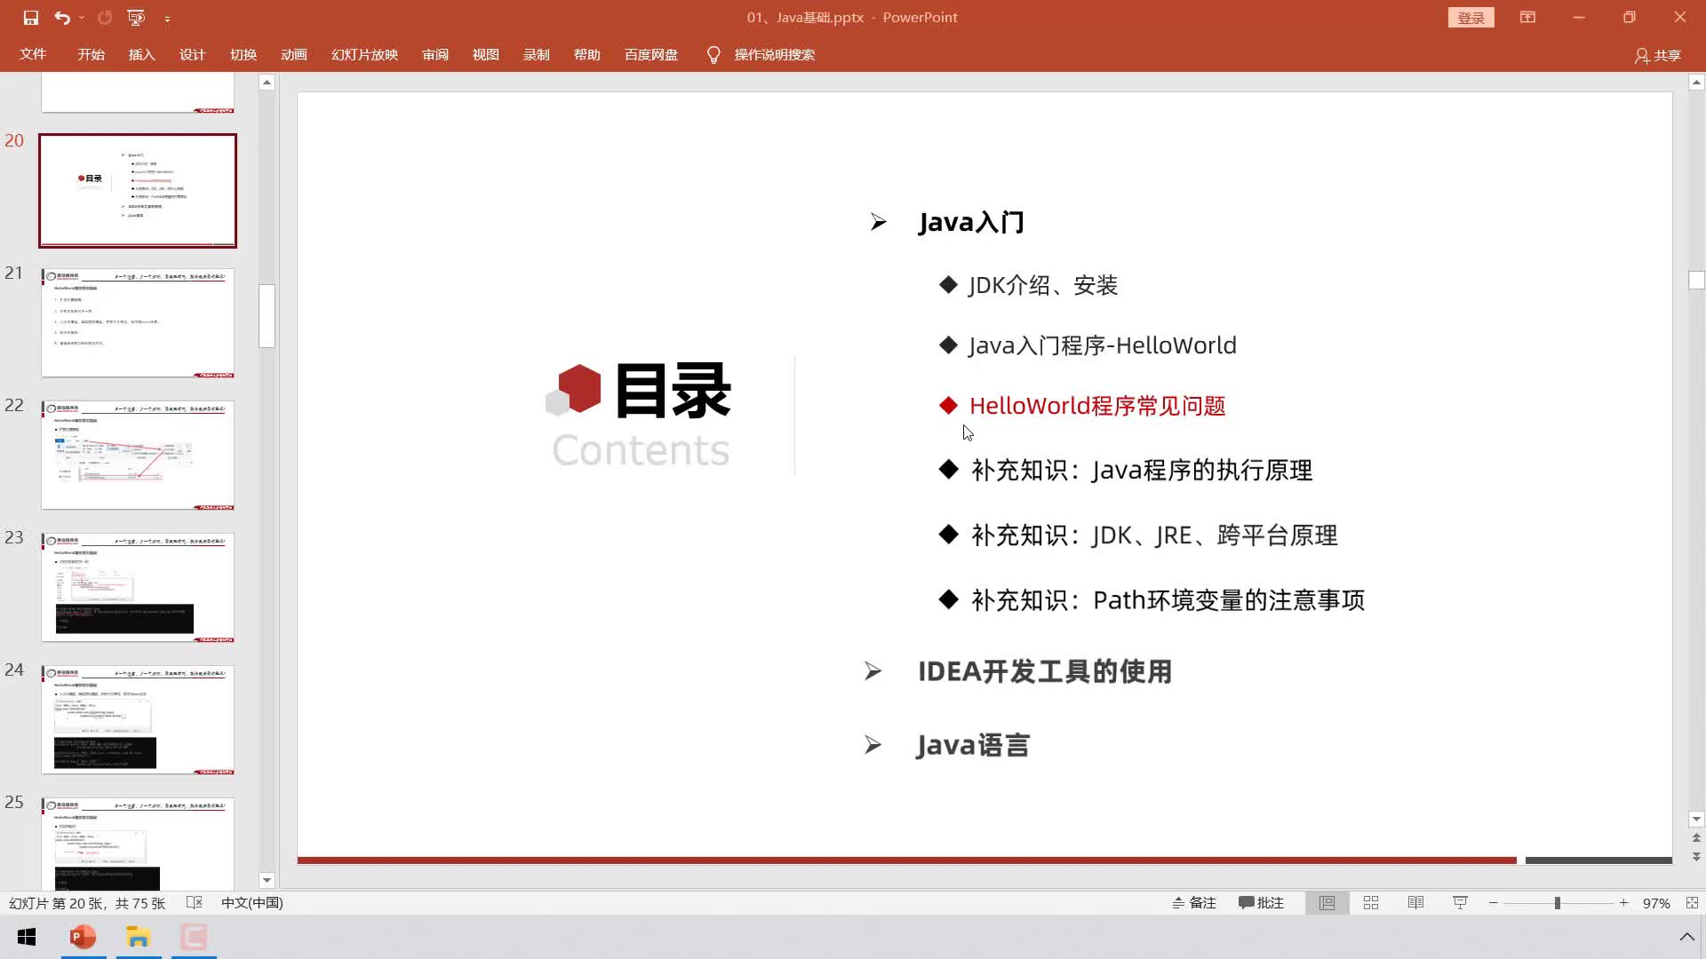Click the Java入门 heading text

pos(971,222)
